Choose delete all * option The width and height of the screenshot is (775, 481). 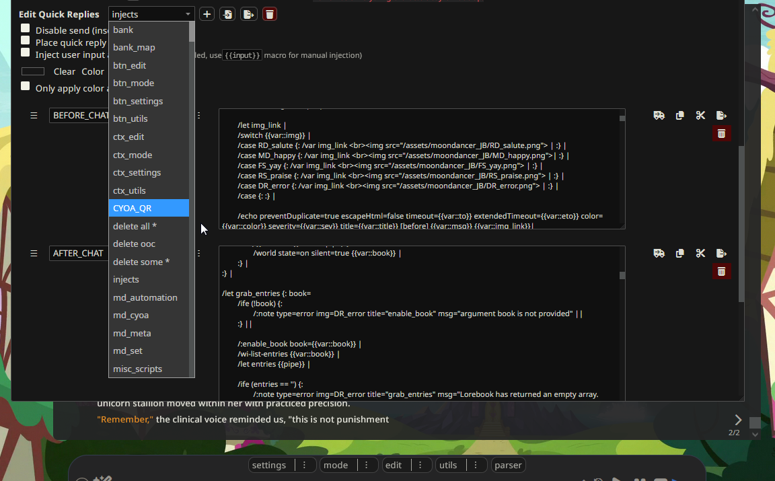(x=149, y=226)
